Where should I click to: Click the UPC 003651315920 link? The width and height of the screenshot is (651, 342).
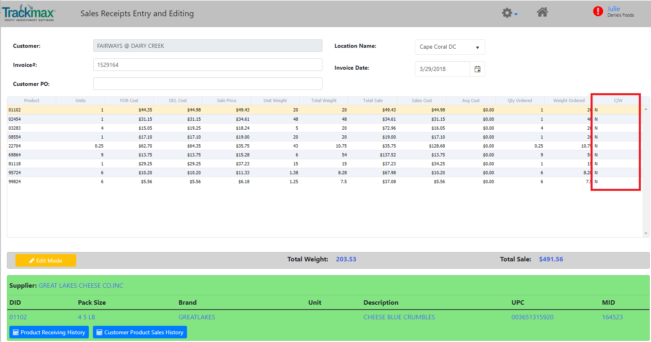tap(532, 317)
